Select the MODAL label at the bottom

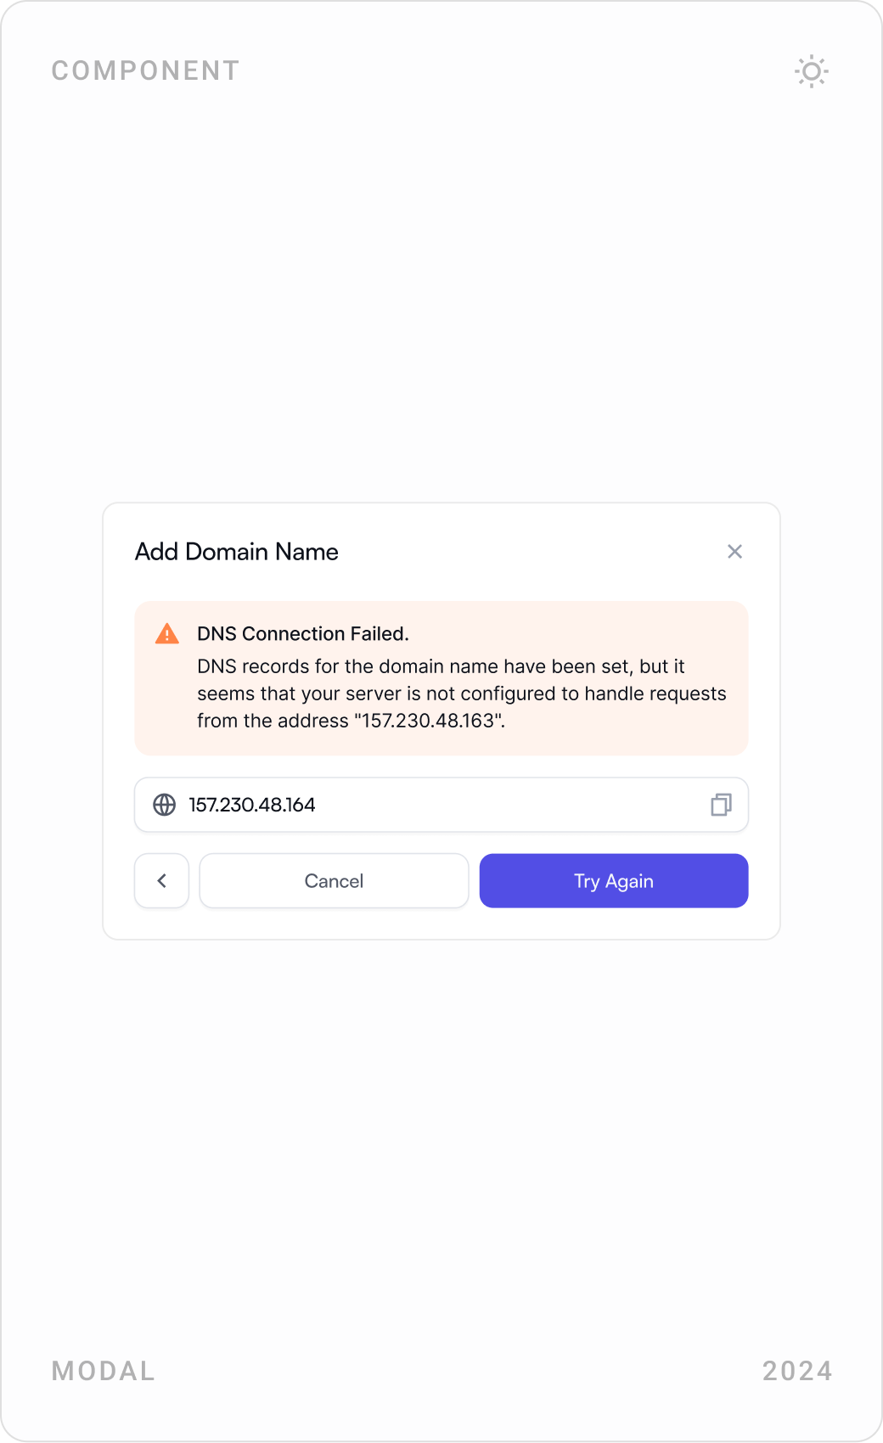coord(103,1371)
